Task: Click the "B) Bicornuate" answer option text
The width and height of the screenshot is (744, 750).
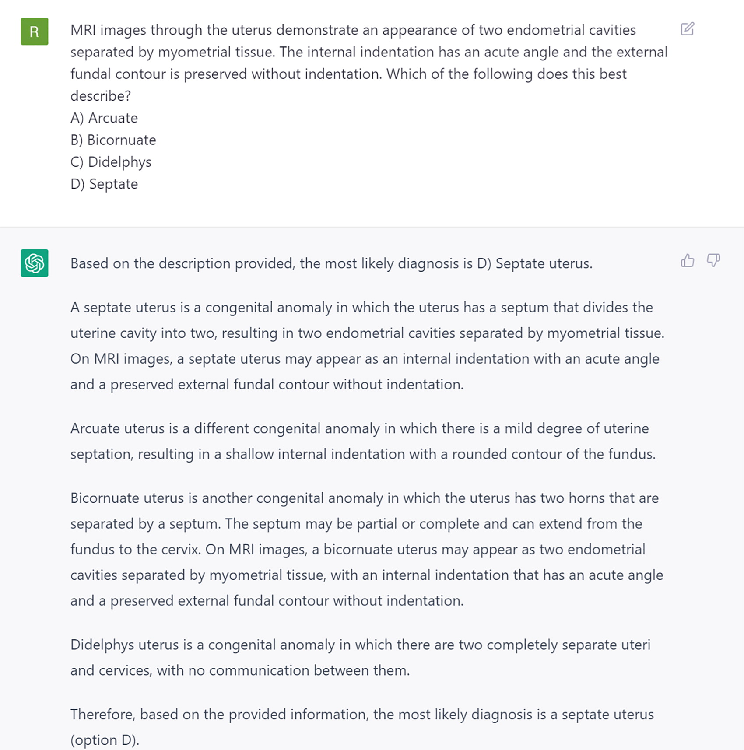Action: tap(113, 140)
